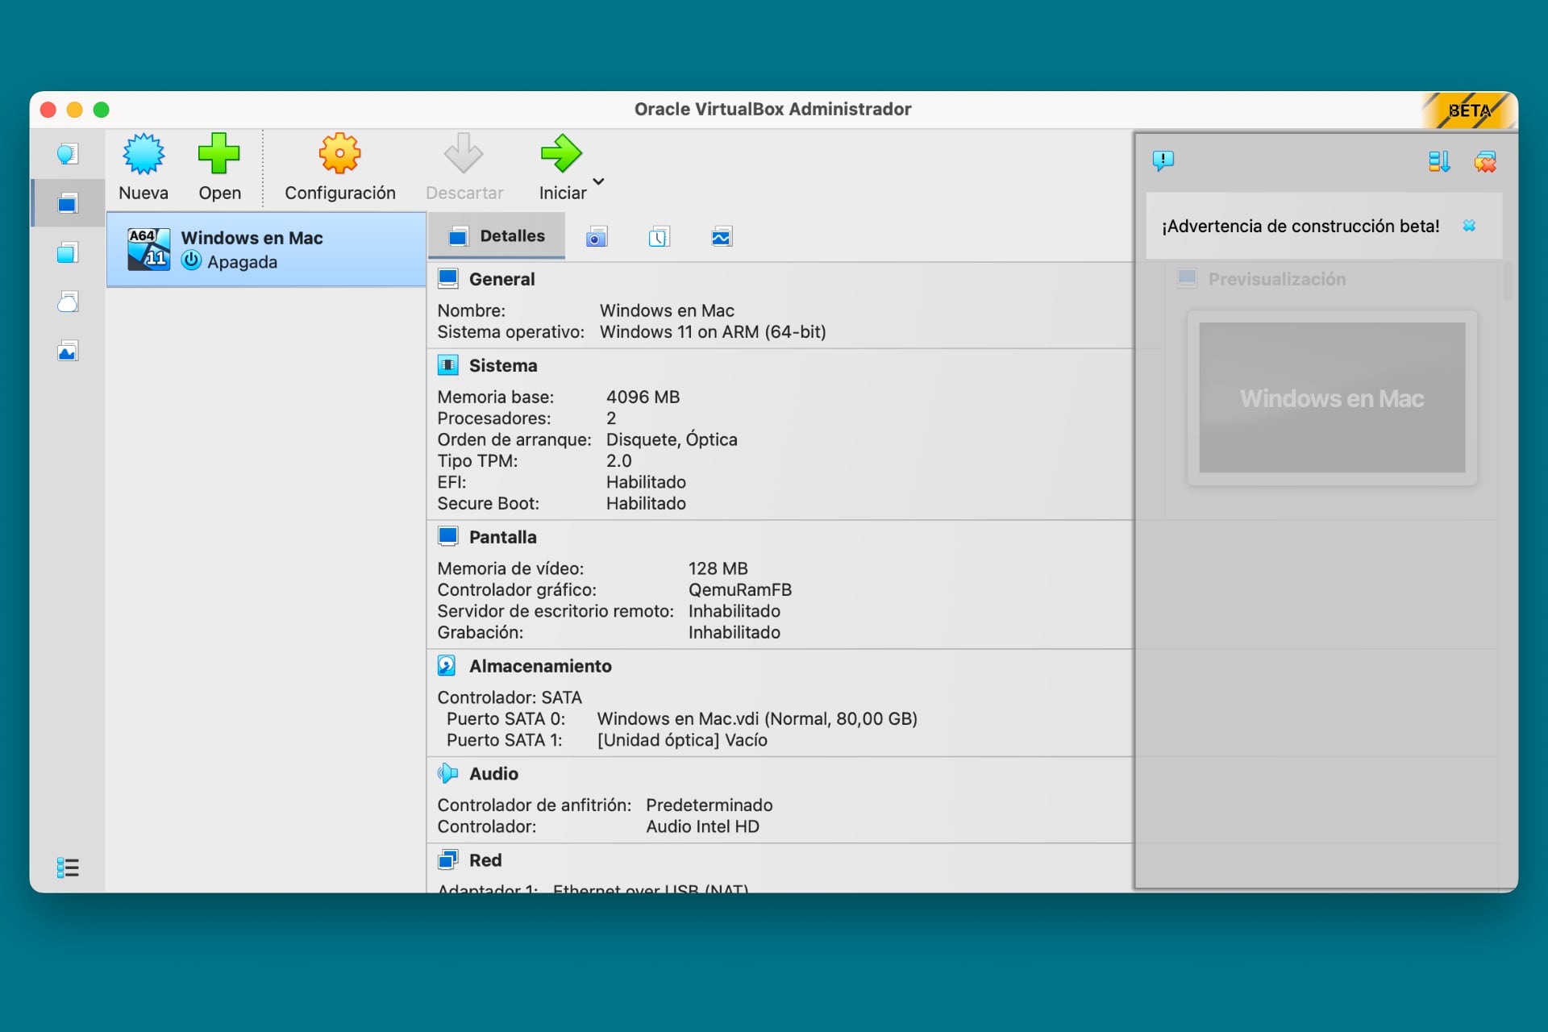Open the logs clock tab
The width and height of the screenshot is (1548, 1032).
click(x=659, y=237)
